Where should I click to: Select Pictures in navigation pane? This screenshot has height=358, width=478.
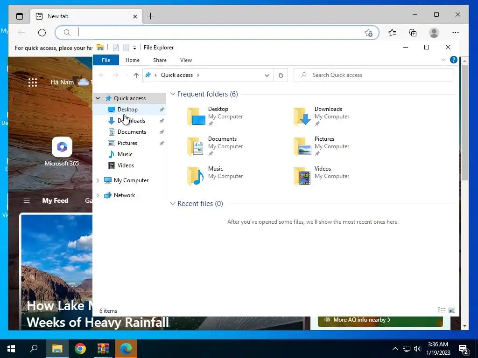127,143
